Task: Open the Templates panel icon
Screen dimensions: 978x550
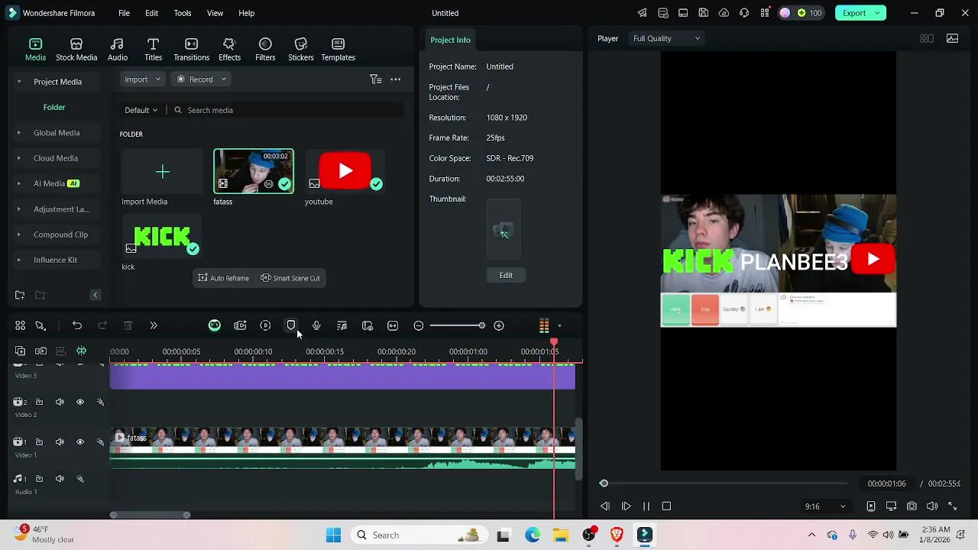Action: (x=338, y=50)
